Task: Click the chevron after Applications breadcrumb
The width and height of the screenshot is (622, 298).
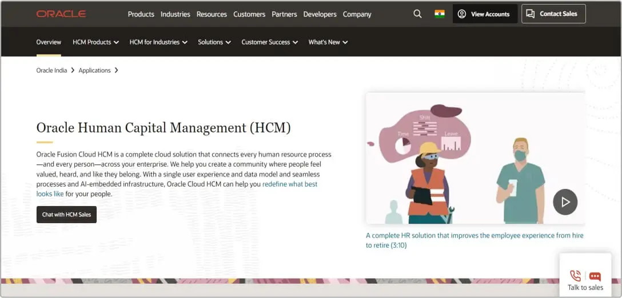Action: [x=117, y=70]
